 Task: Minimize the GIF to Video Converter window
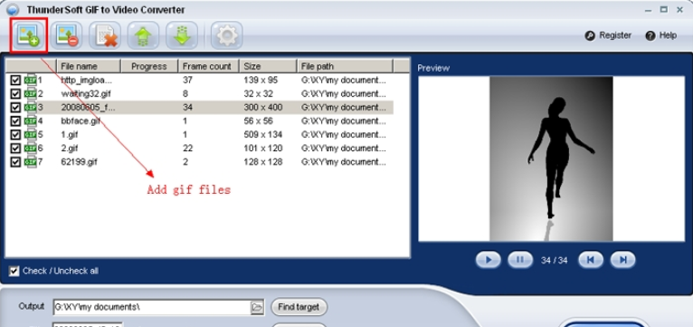(x=648, y=10)
